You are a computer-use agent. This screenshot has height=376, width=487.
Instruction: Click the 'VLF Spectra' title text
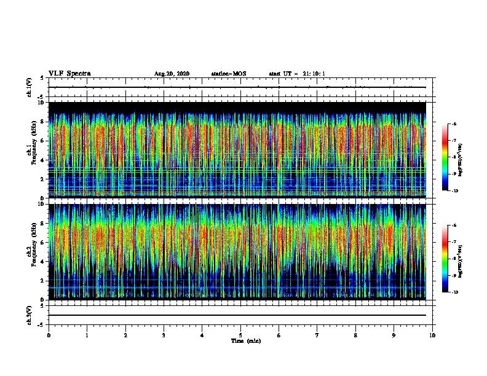69,74
